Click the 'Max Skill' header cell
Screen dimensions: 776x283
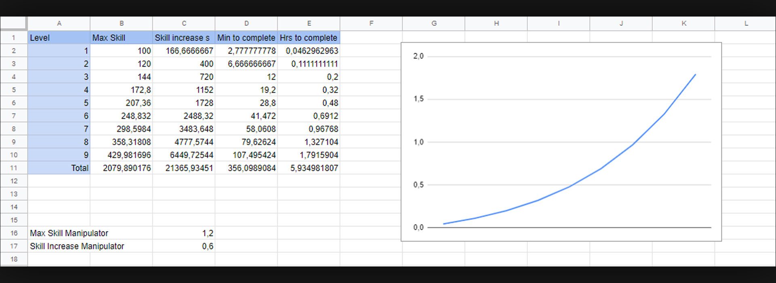coord(121,38)
